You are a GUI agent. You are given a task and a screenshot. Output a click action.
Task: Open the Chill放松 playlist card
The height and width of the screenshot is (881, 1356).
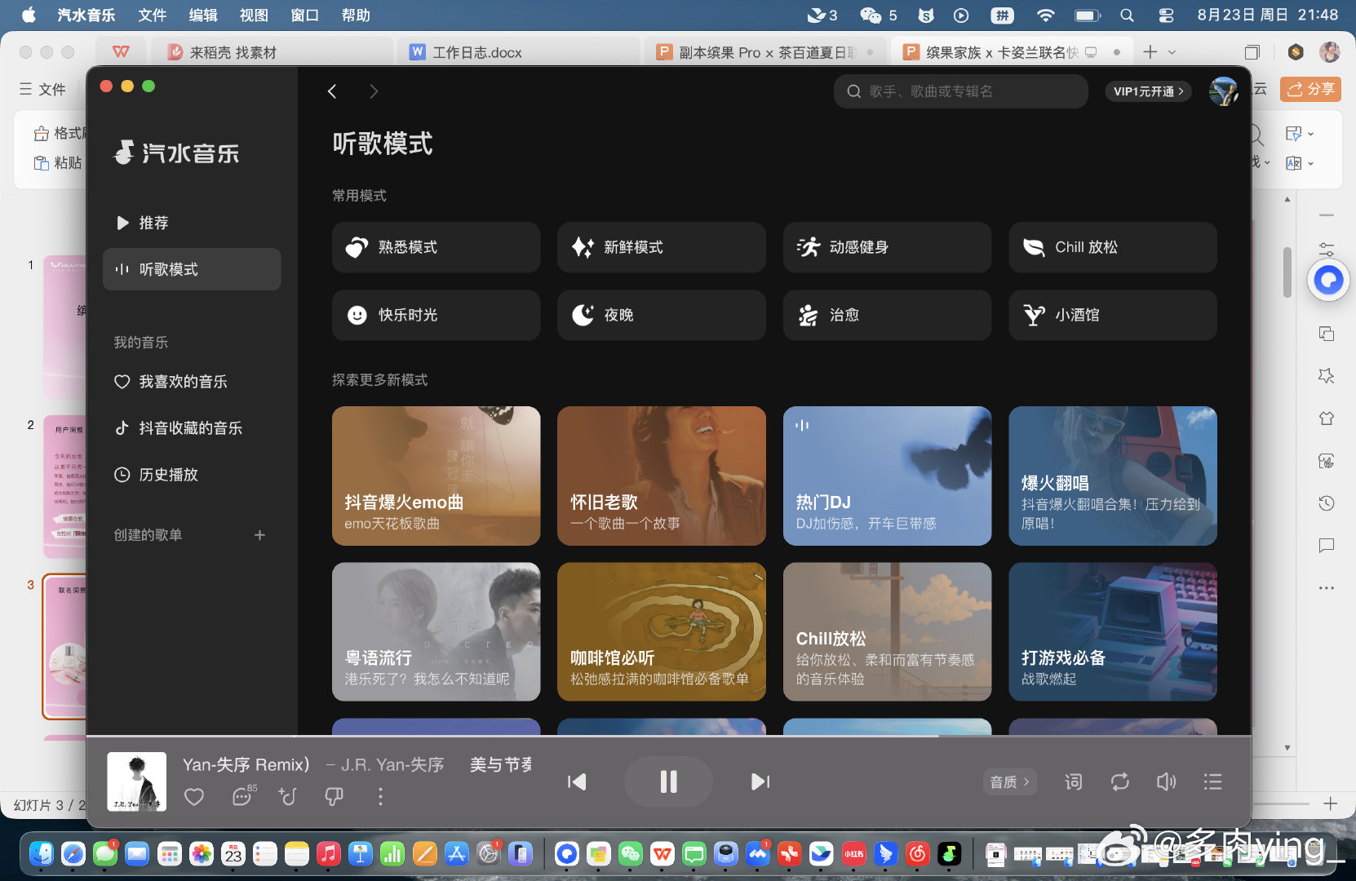[887, 631]
